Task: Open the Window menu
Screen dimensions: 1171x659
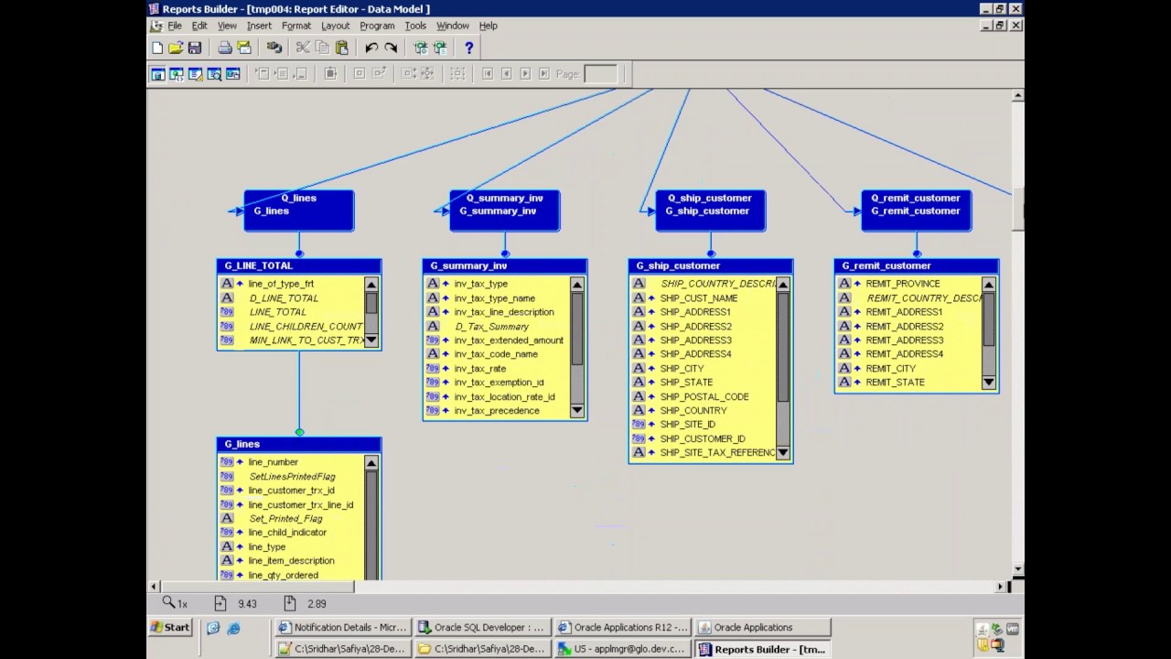Action: click(x=453, y=26)
